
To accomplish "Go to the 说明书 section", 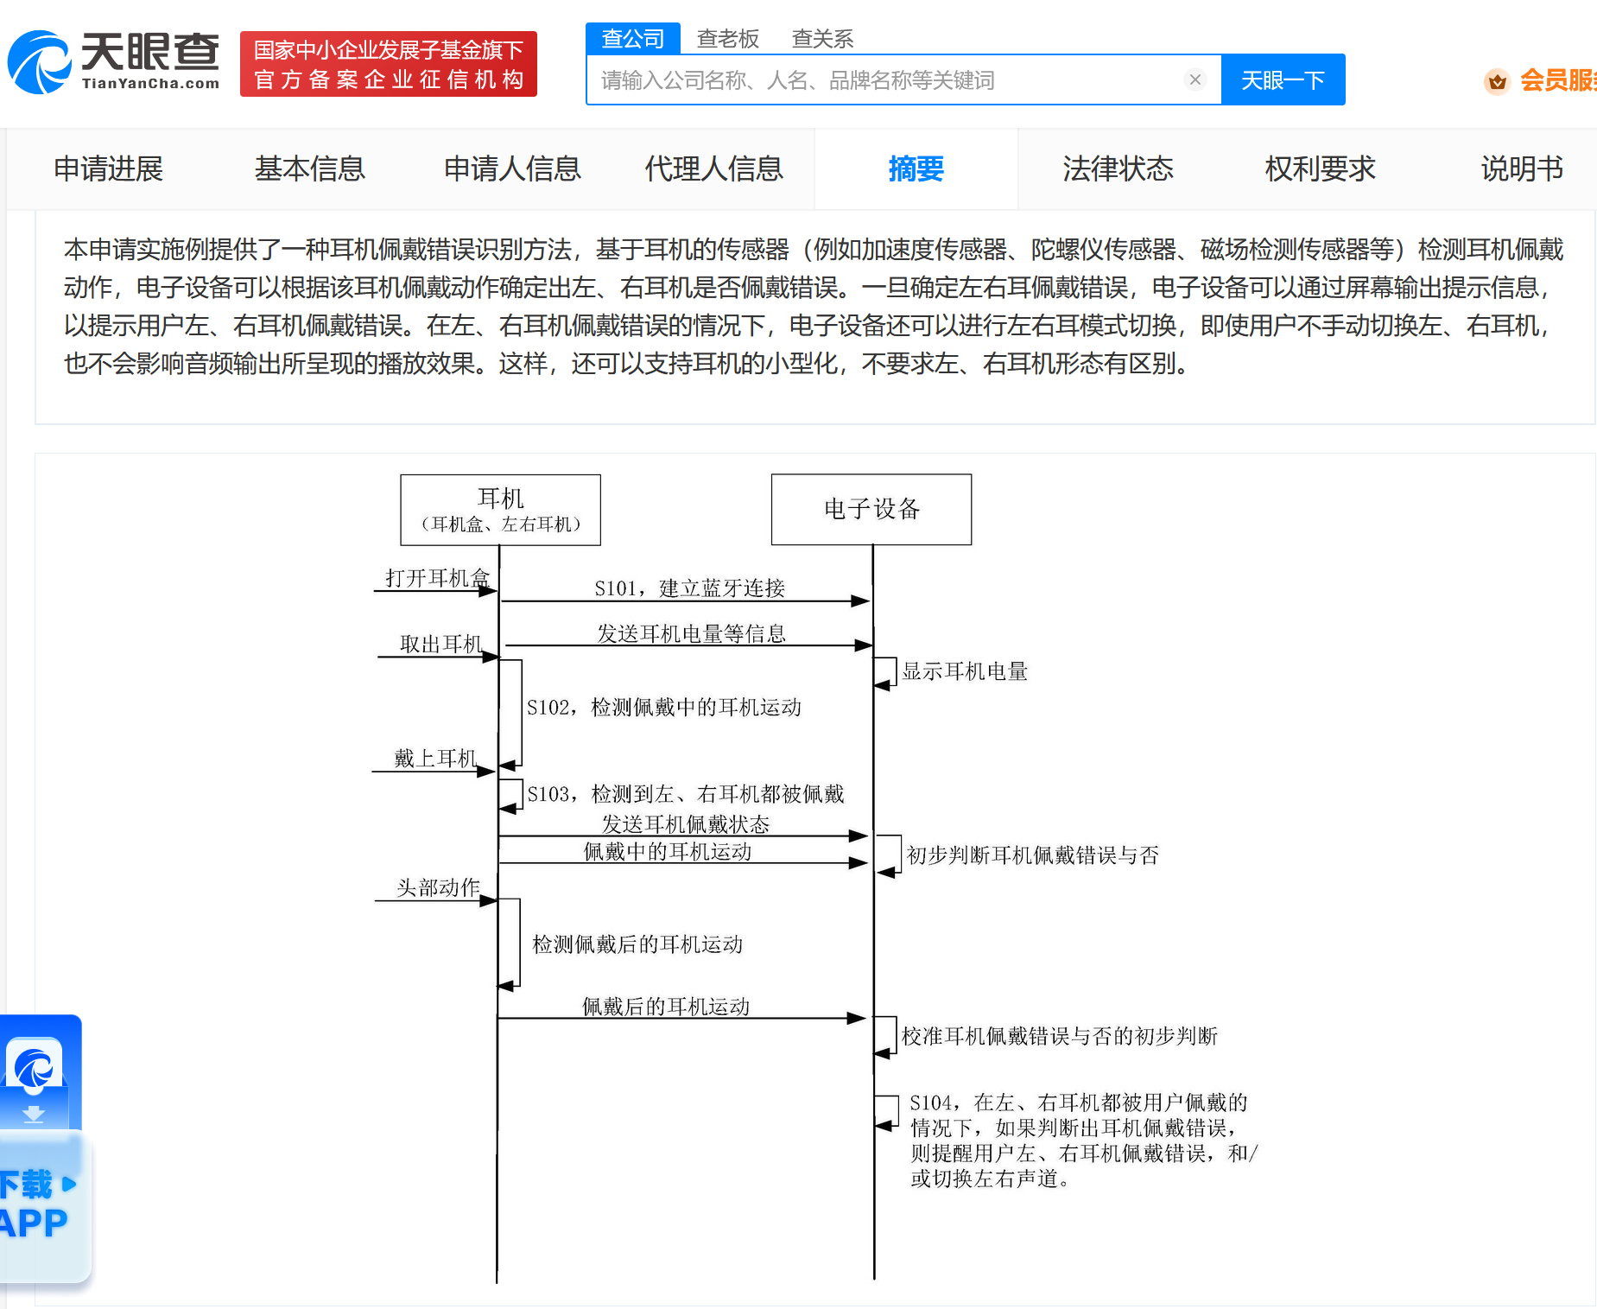I will [x=1522, y=168].
